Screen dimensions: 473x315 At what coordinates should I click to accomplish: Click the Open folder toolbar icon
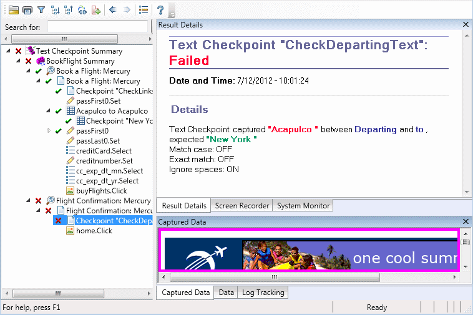click(x=13, y=10)
